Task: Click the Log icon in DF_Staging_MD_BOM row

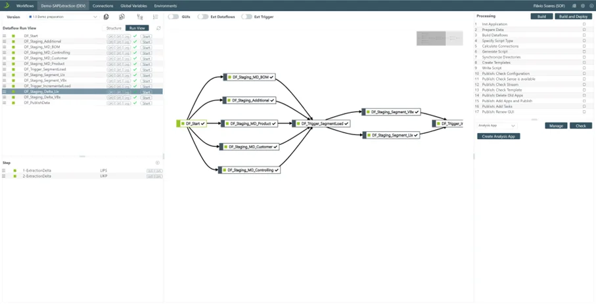Action: 127,47
